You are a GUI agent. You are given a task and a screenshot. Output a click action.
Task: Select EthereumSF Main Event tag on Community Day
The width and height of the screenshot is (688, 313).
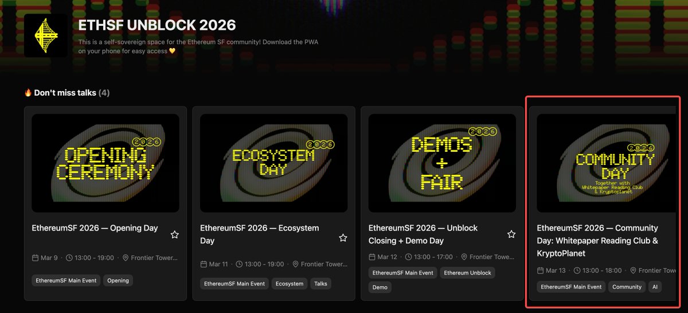tap(572, 287)
